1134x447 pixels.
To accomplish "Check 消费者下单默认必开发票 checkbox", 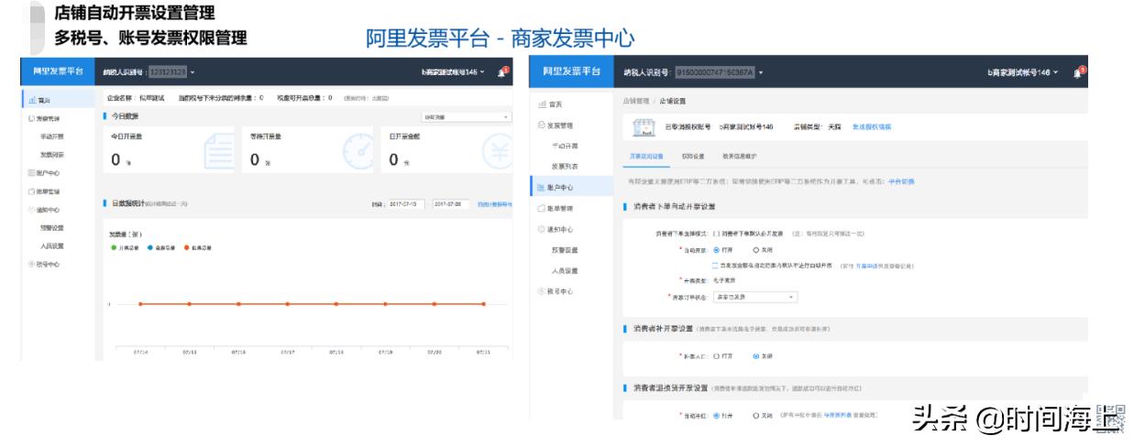I will 715,234.
